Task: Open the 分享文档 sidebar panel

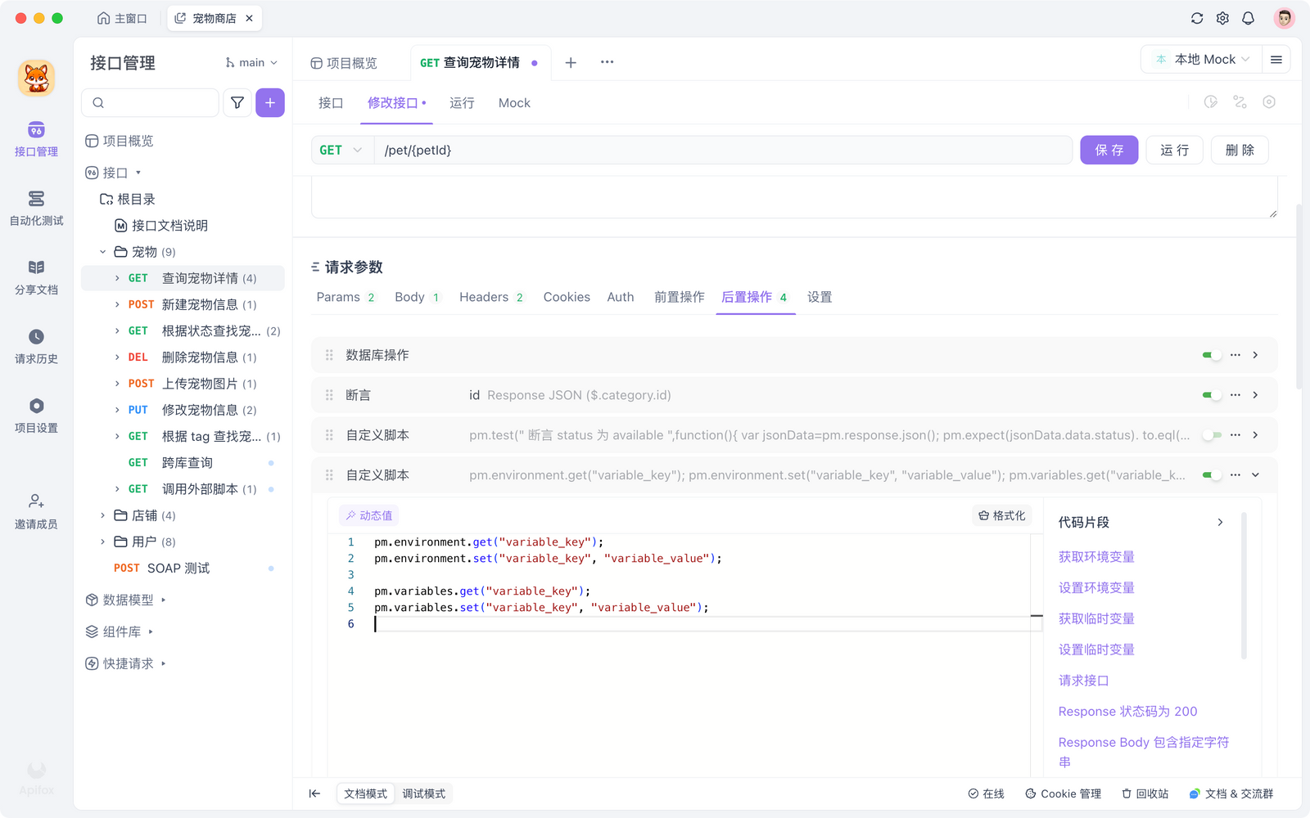Action: [35, 276]
